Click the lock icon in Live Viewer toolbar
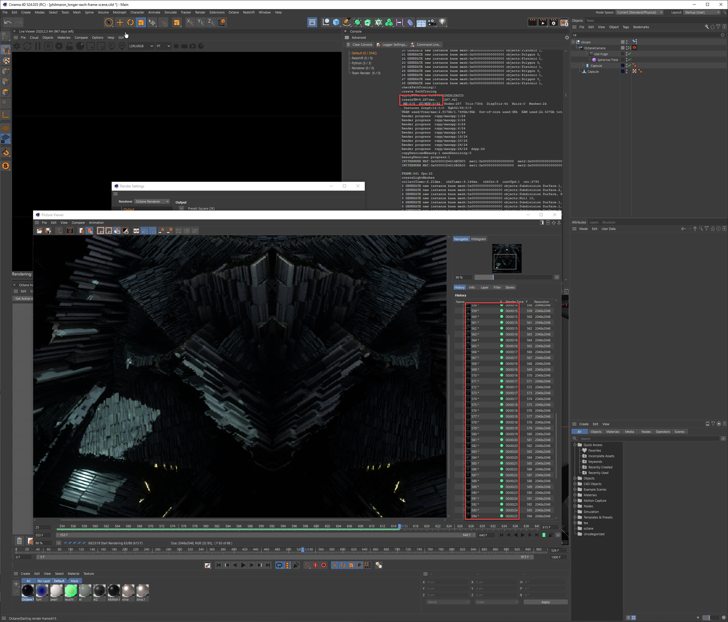Image resolution: width=728 pixels, height=622 pixels. (69, 46)
